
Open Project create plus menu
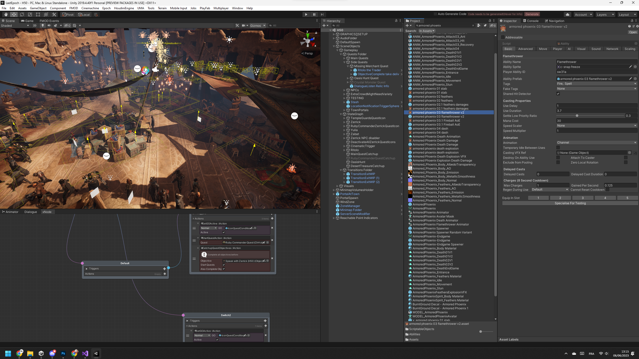[408, 25]
